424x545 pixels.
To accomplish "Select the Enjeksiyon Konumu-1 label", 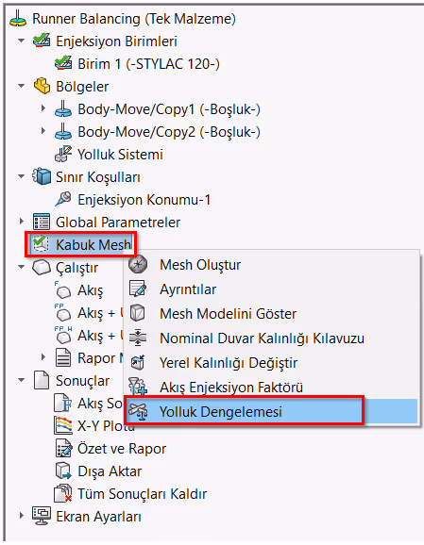I will coord(144,200).
